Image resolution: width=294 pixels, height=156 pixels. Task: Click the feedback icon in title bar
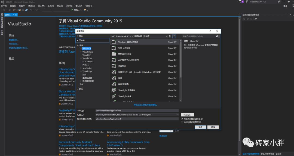pos(247,2)
